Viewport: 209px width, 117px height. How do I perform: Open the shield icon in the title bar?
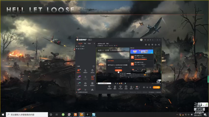(x=150, y=40)
